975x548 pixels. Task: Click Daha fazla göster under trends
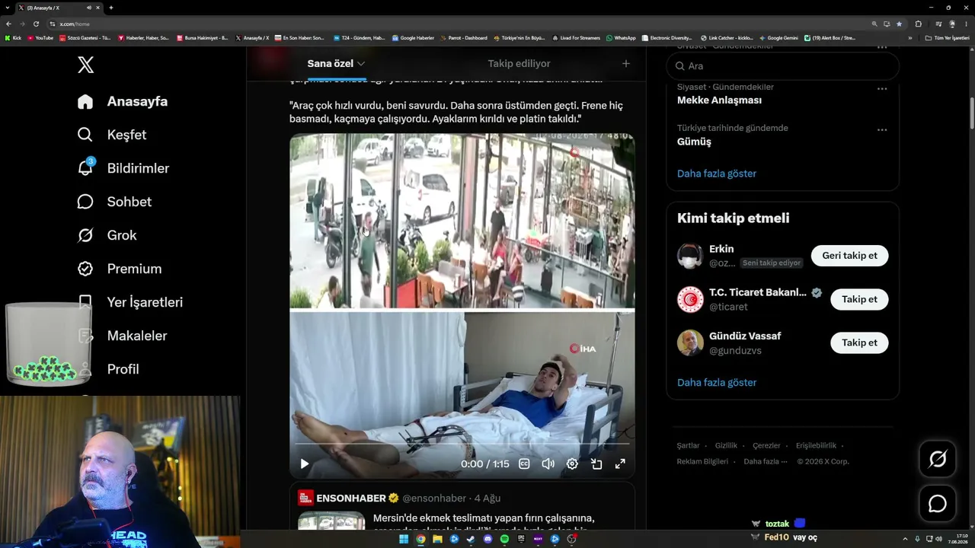(x=717, y=174)
